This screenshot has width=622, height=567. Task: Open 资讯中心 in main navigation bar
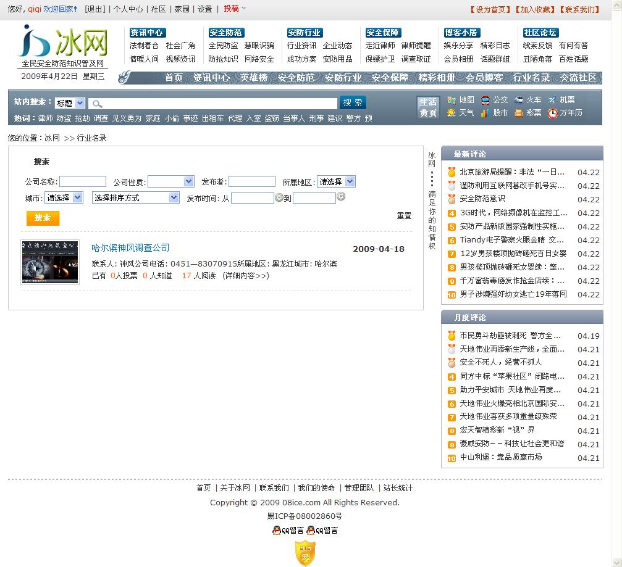[211, 78]
